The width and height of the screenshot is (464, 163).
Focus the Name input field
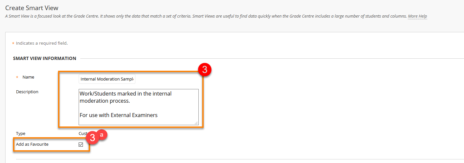click(x=107, y=79)
